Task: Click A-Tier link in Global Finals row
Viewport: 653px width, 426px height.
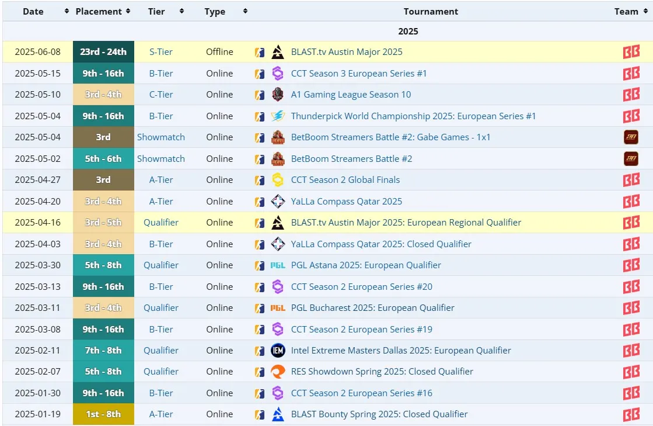Action: point(160,180)
